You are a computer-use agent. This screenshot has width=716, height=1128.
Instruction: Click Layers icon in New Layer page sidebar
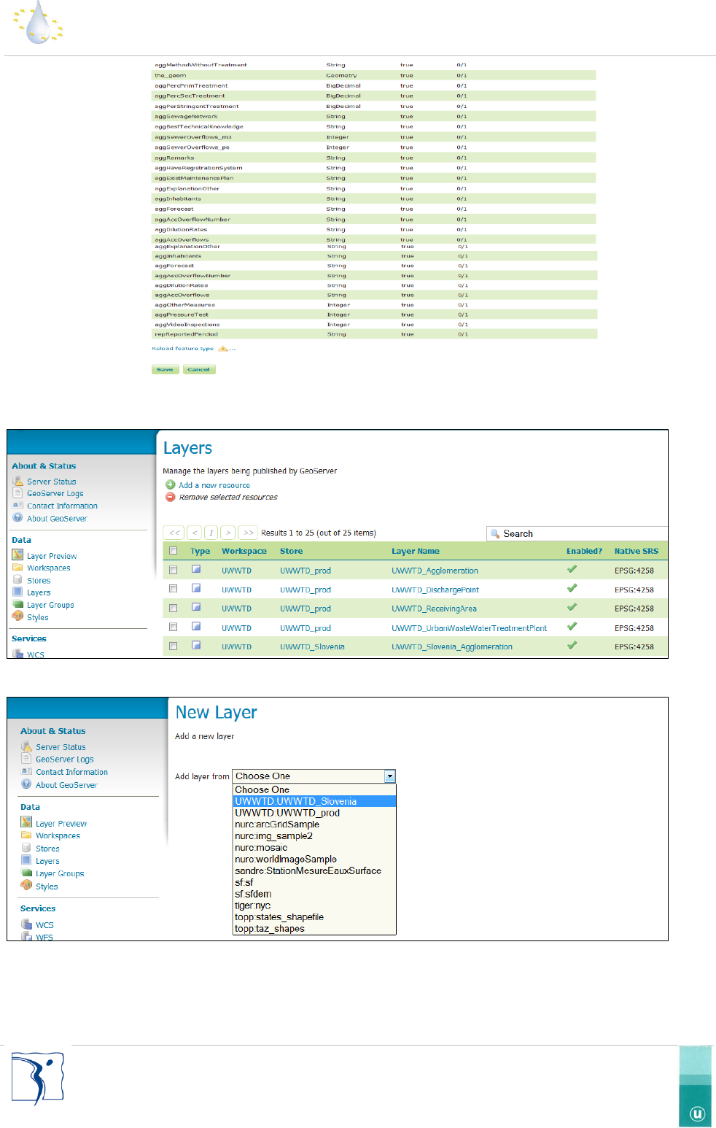(x=26, y=860)
